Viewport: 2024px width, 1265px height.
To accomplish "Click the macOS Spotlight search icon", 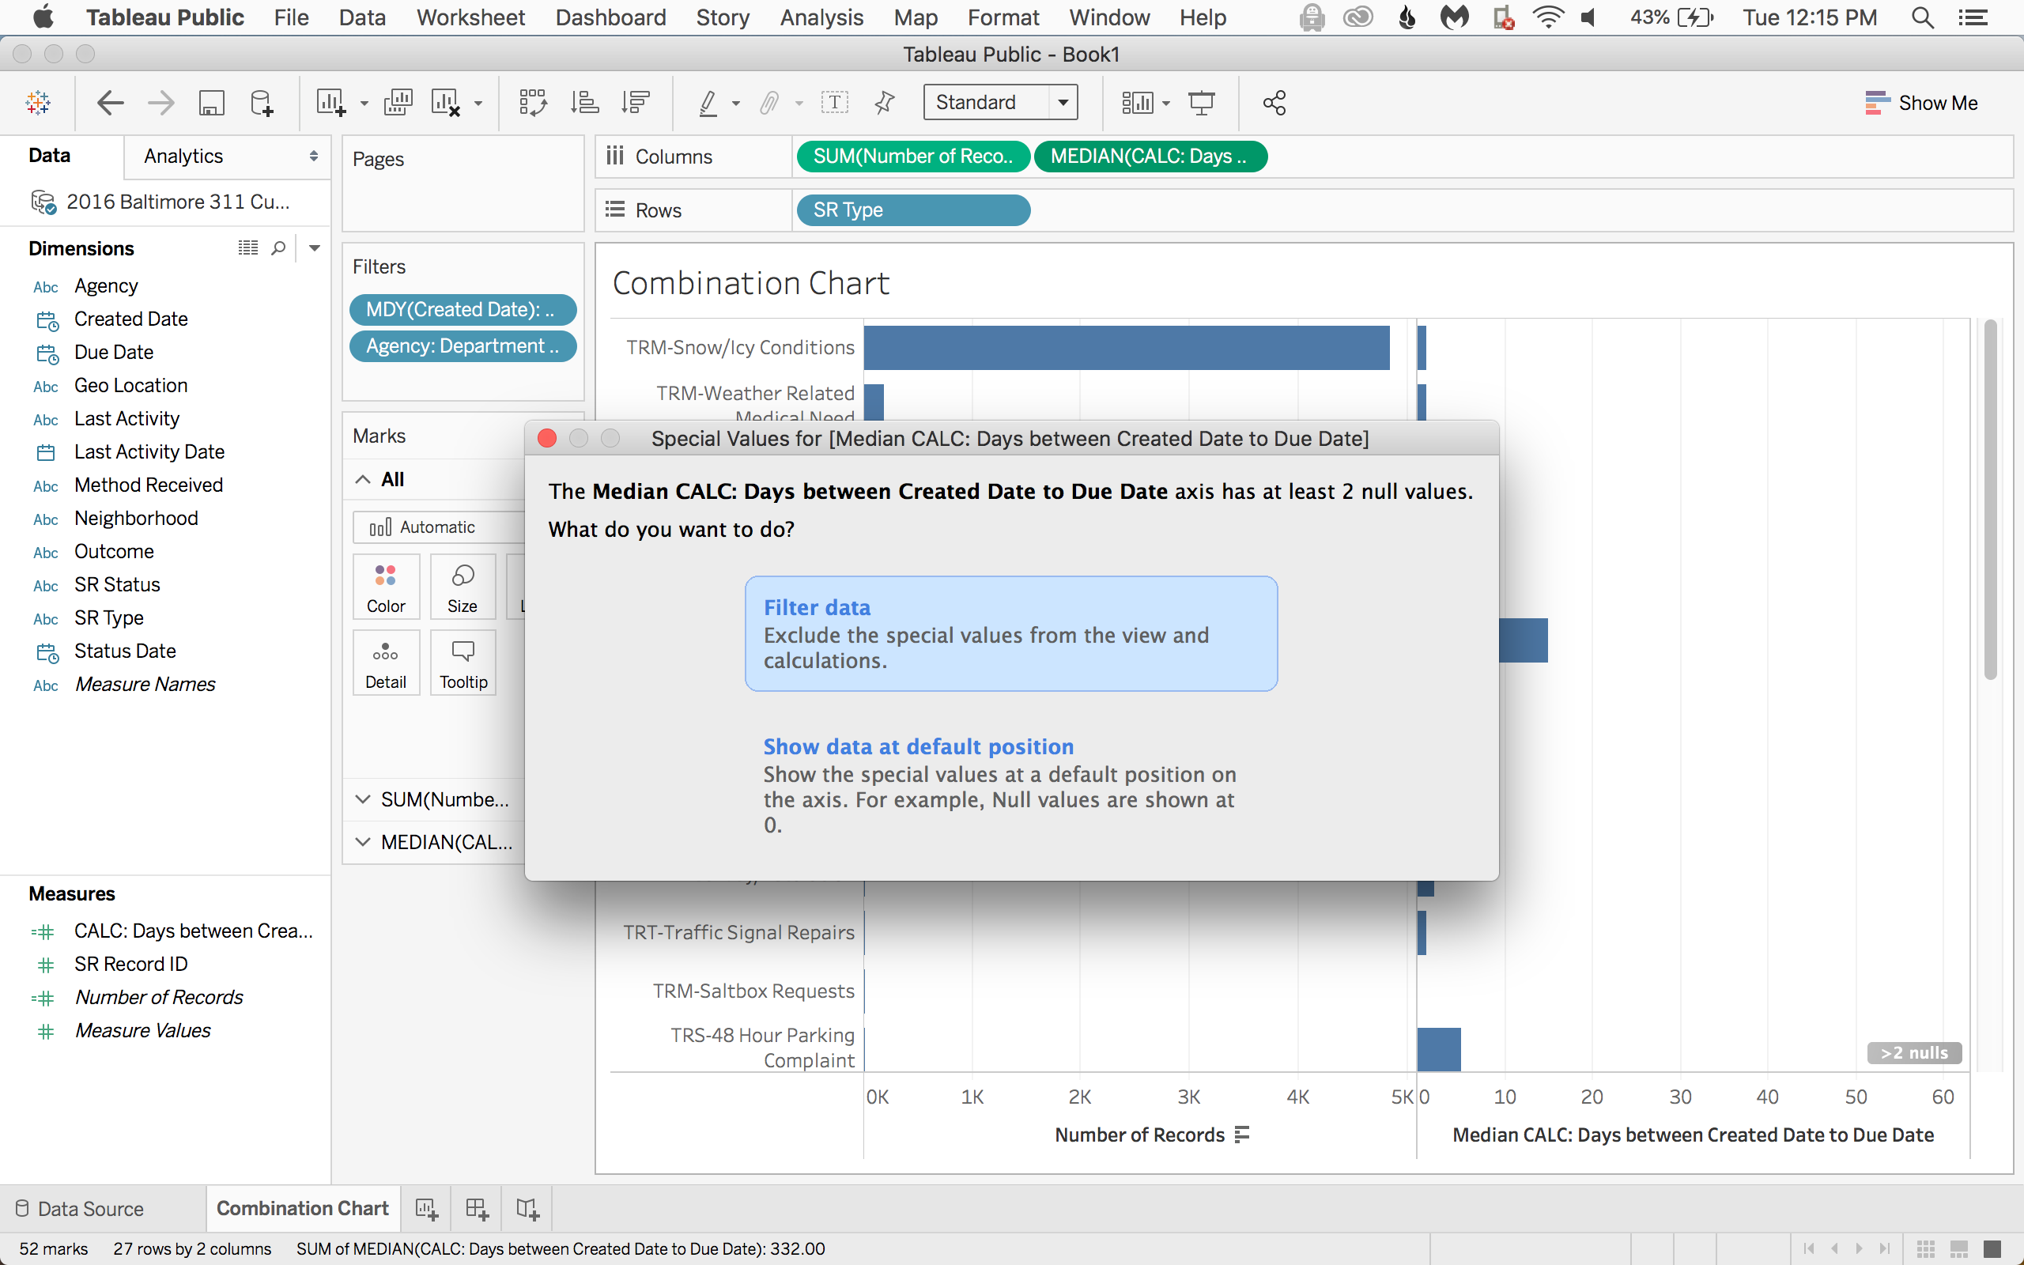I will 1922,17.
